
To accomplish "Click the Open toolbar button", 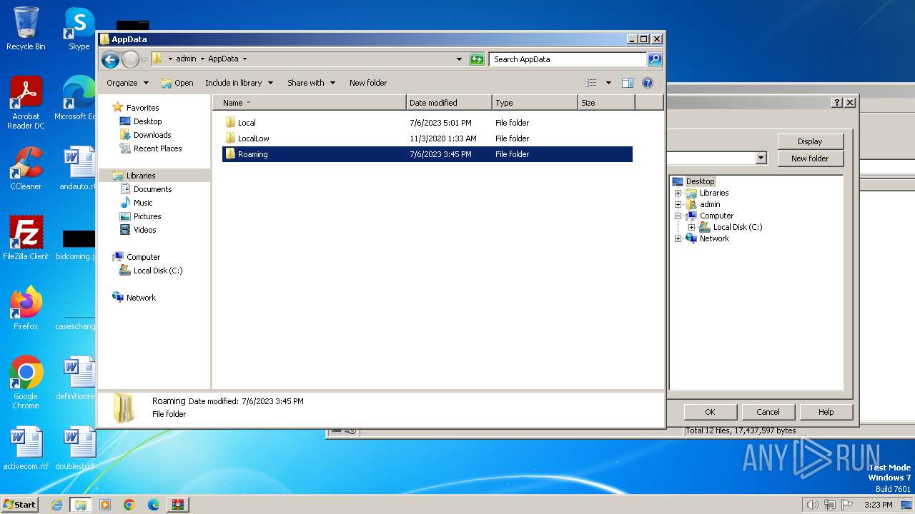I will tap(177, 83).
